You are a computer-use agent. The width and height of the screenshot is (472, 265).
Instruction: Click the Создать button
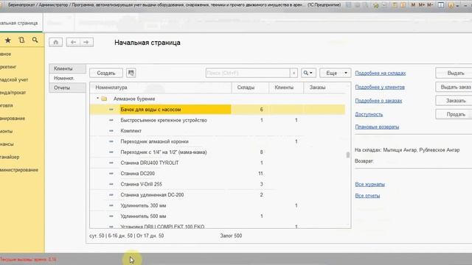click(106, 73)
